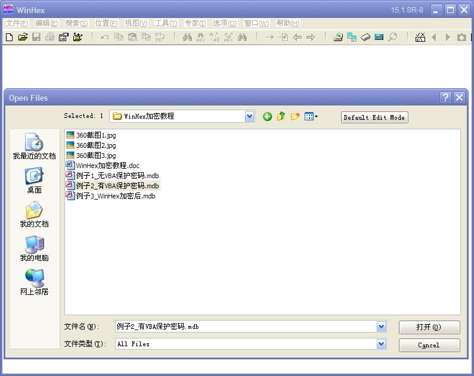This screenshot has width=474, height=376.
Task: Open the 工具(T) menu
Action: coord(166,23)
